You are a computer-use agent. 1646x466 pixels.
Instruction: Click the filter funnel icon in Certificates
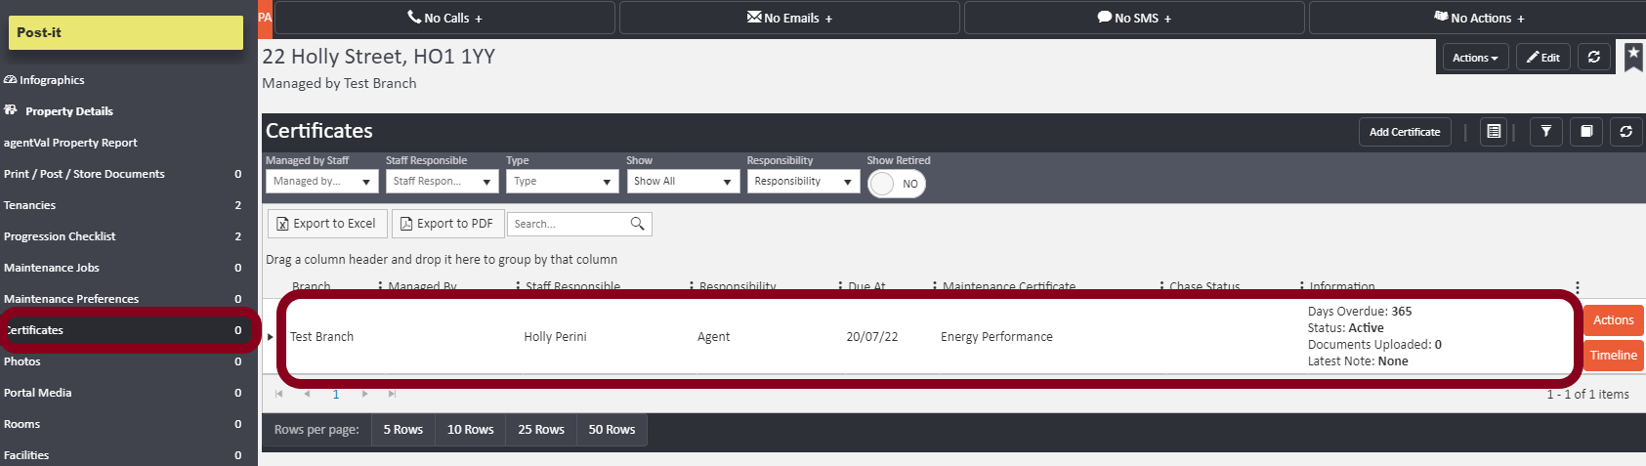coord(1545,132)
